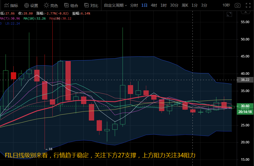Expand the 自定义周期 dropdown
Screen dimensions: 254x166
tap(115, 5)
